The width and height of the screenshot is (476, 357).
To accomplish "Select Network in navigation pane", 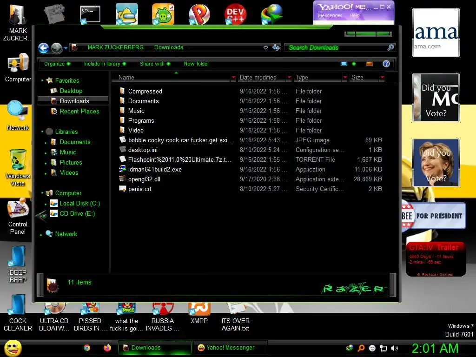I will coord(66,234).
